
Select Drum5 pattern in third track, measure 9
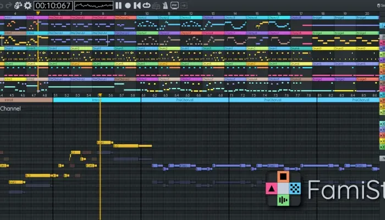point(125,48)
